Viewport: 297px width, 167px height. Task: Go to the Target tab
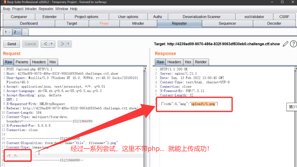click(x=72, y=23)
